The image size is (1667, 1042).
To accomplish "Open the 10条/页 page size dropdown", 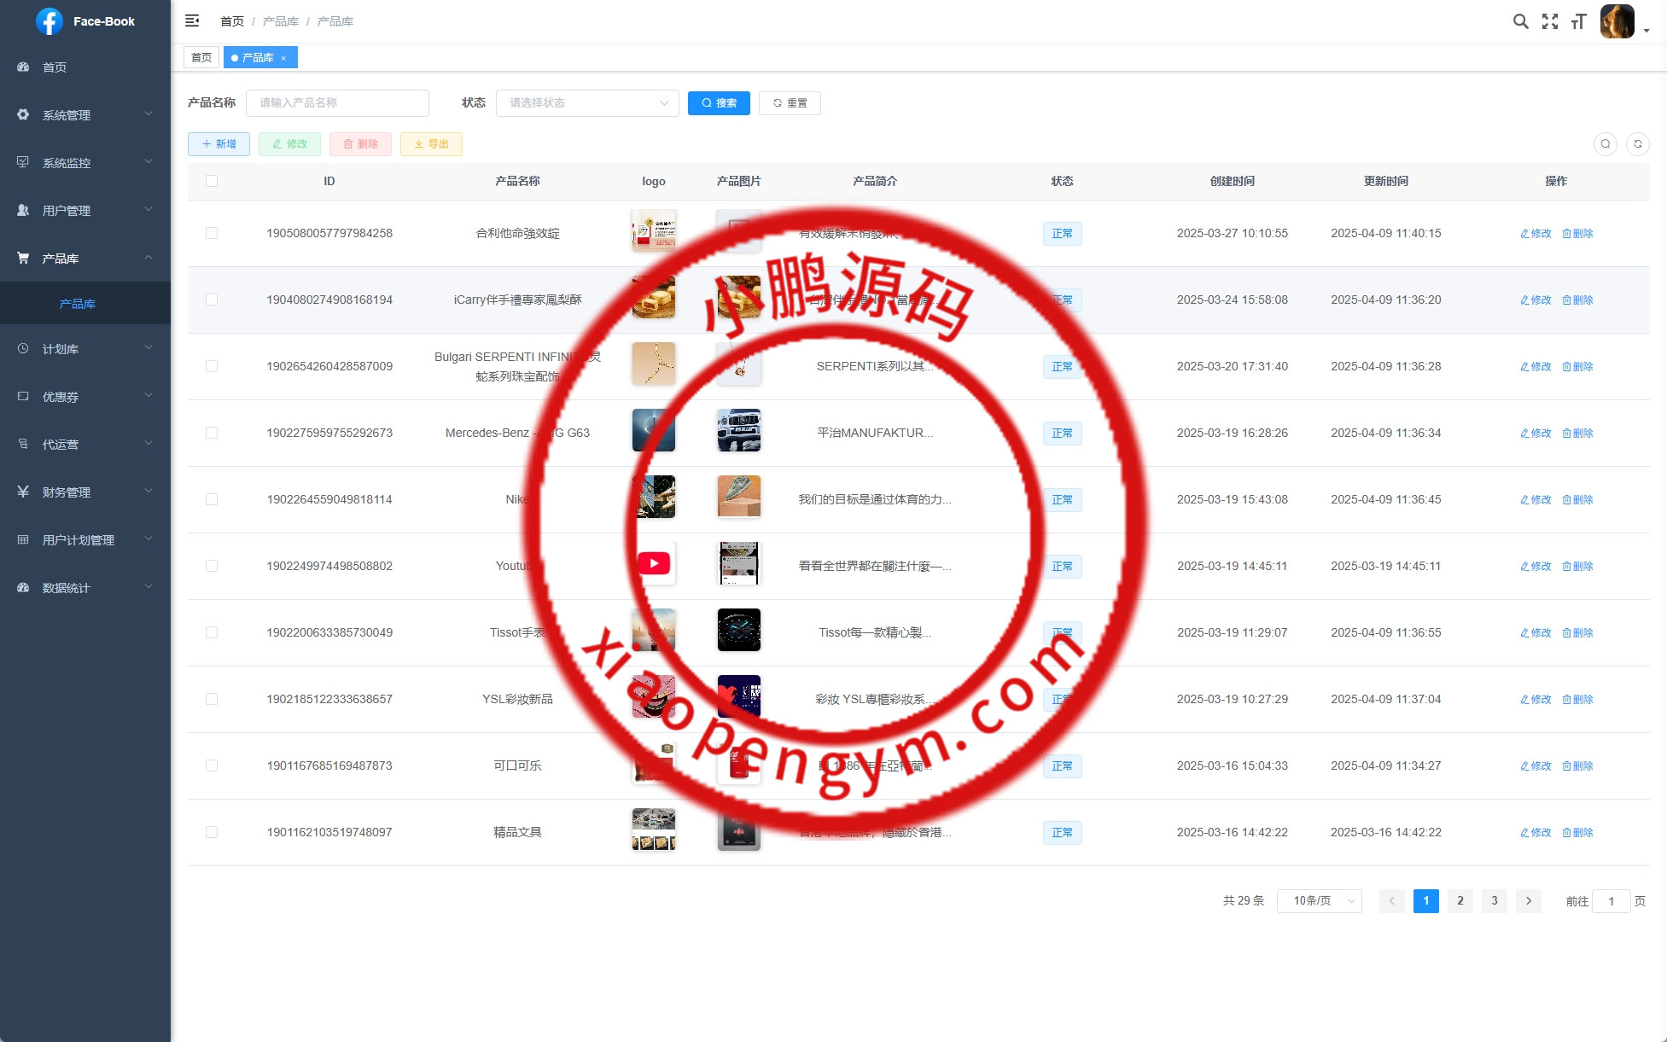I will [x=1319, y=901].
